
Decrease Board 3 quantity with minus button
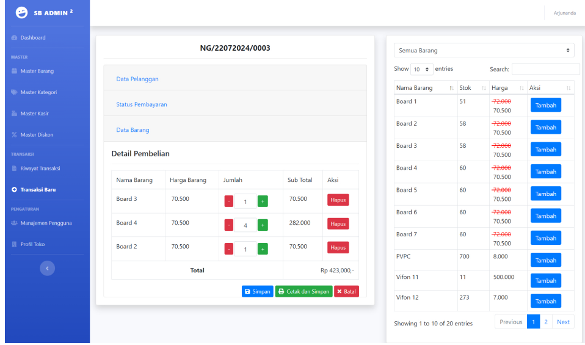coord(228,202)
